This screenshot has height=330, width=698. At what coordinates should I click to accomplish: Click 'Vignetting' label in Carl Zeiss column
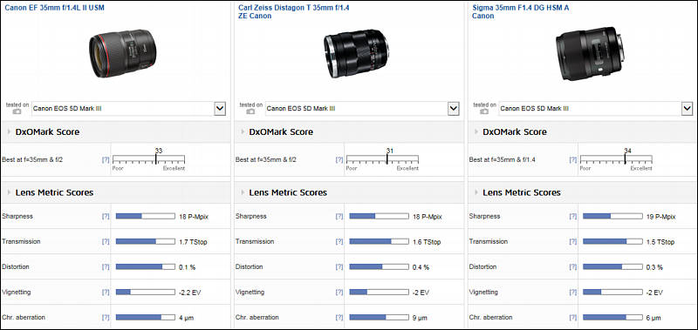(x=250, y=293)
